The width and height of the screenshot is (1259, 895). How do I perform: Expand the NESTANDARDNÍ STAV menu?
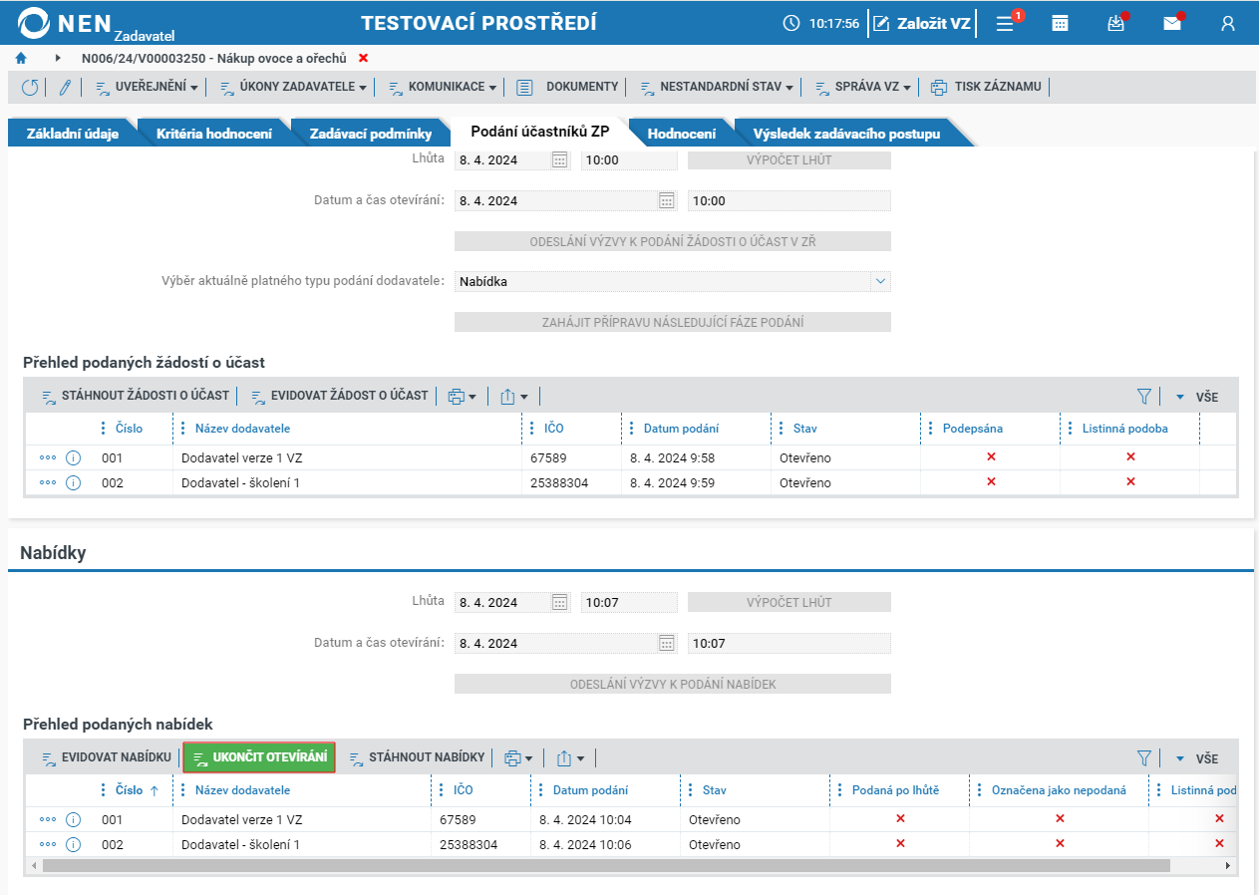[716, 87]
